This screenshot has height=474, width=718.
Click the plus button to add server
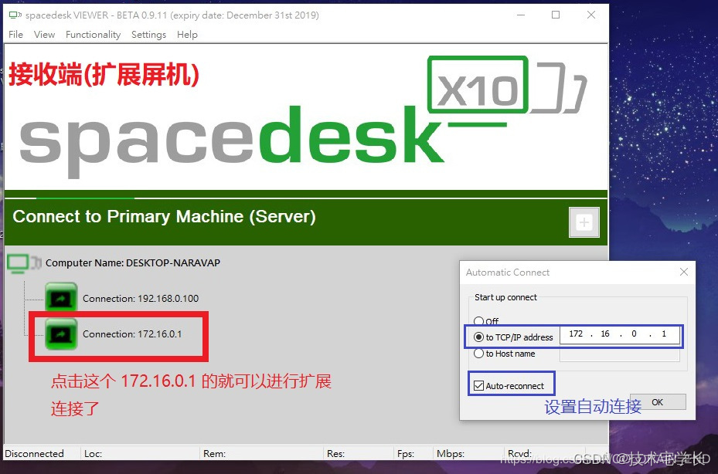pyautogui.click(x=584, y=222)
